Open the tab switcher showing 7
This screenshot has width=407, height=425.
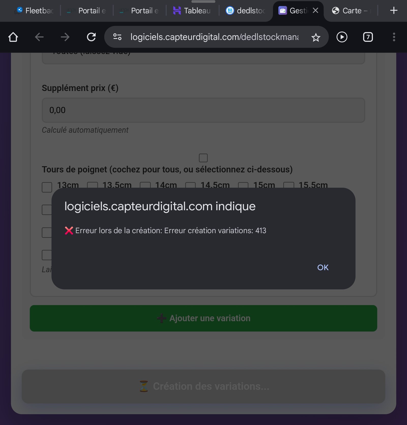[368, 37]
